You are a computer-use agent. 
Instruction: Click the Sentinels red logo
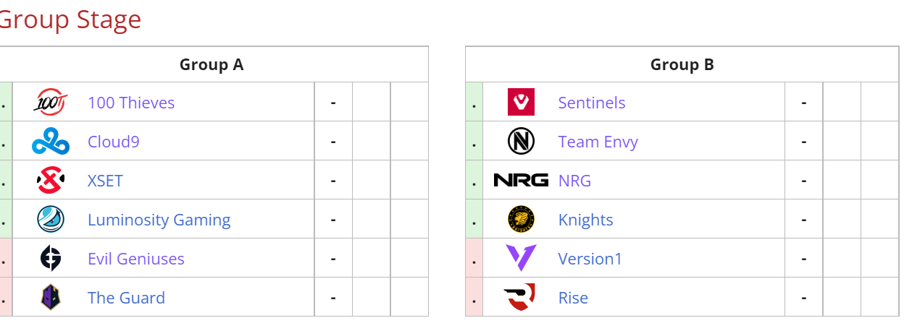[521, 103]
